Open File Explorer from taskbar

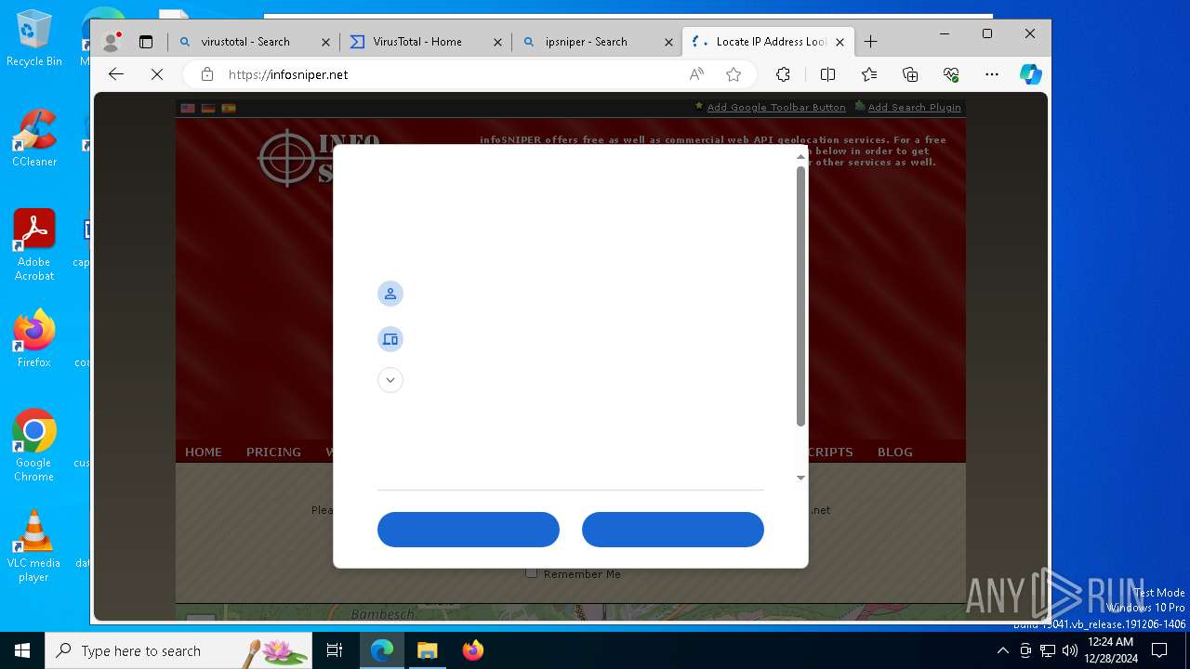click(x=427, y=650)
